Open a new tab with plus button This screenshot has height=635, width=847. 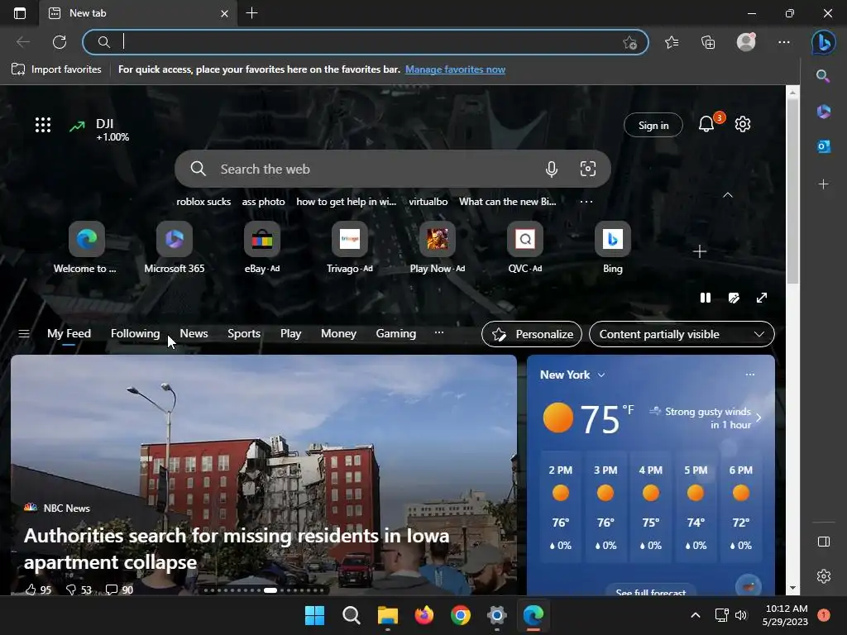pyautogui.click(x=251, y=13)
